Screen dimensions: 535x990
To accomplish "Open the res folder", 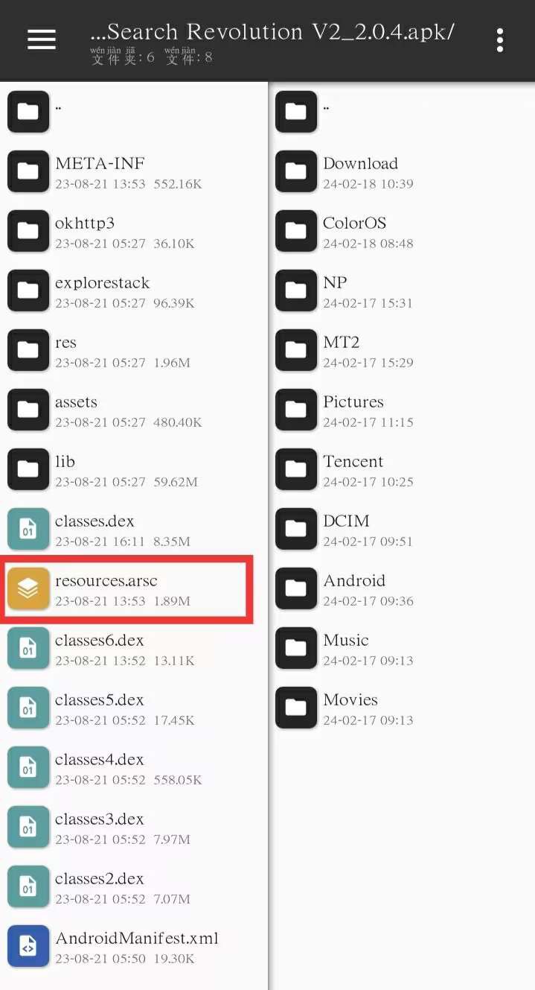I will point(134,350).
